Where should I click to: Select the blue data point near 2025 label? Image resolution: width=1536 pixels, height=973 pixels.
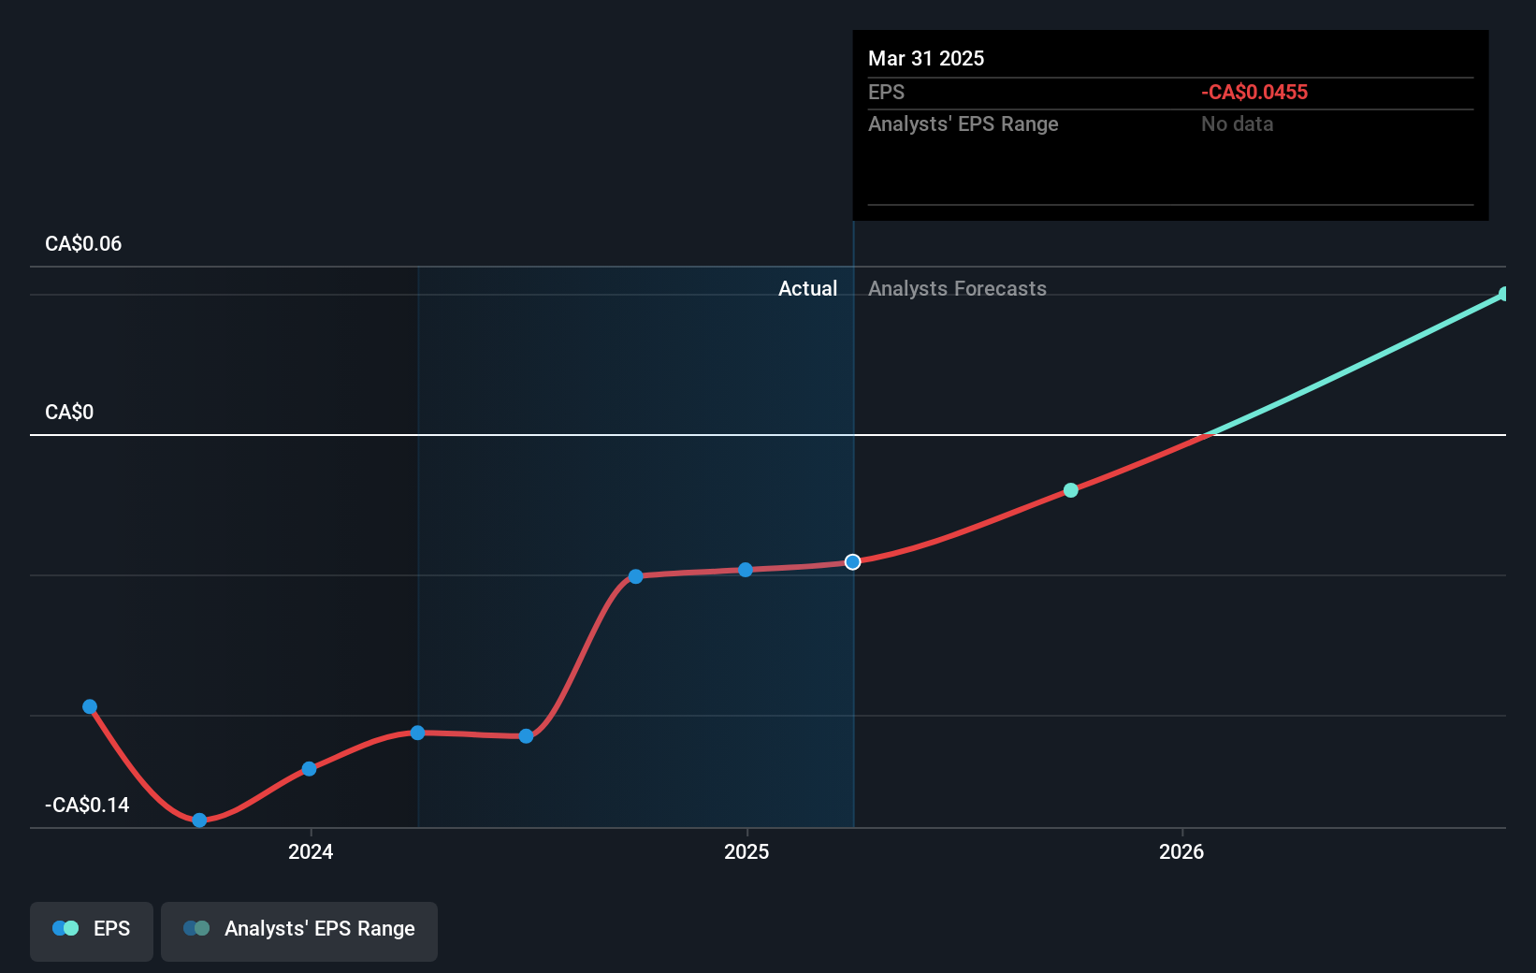click(745, 570)
